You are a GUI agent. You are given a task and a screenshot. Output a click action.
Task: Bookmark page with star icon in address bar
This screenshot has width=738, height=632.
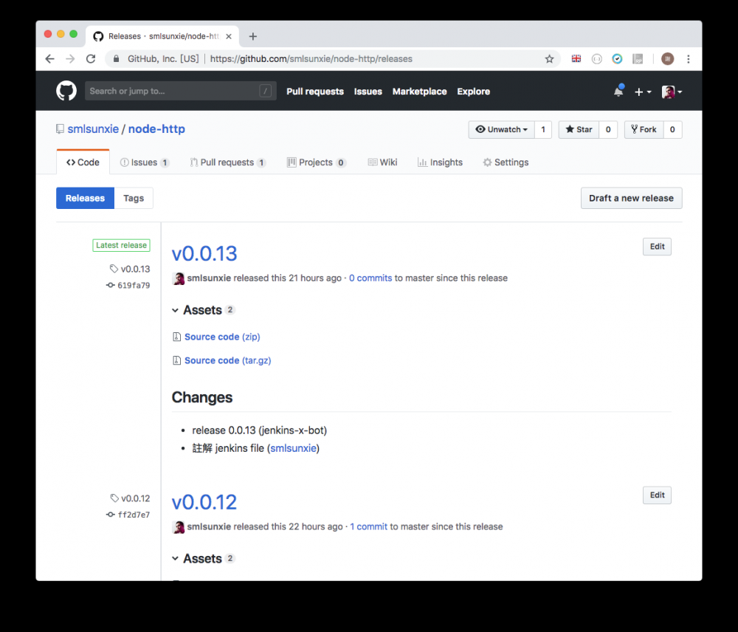(549, 59)
